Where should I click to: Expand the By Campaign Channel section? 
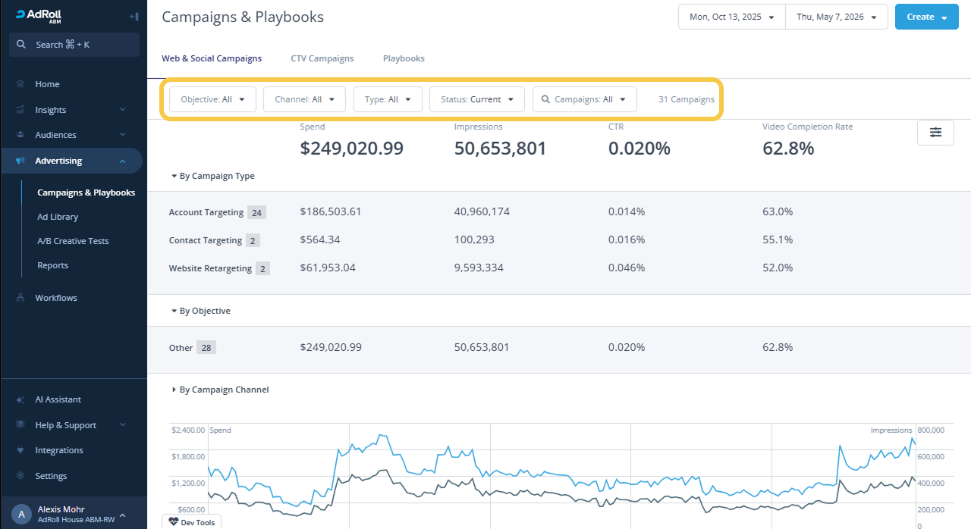[x=220, y=390]
